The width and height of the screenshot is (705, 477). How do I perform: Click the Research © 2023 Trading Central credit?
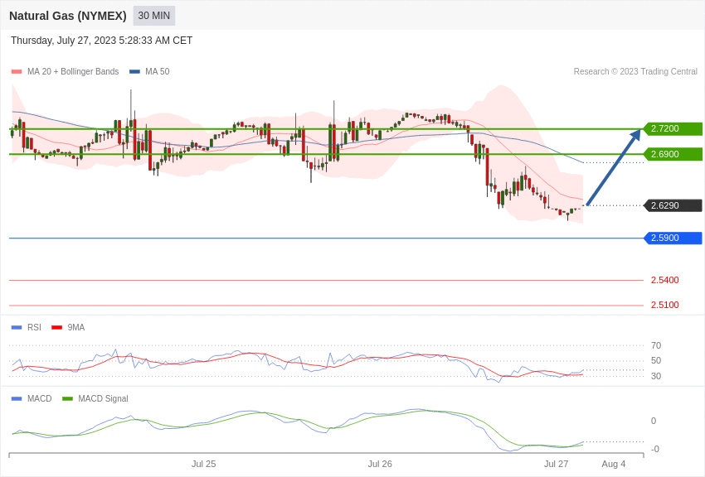click(x=635, y=72)
